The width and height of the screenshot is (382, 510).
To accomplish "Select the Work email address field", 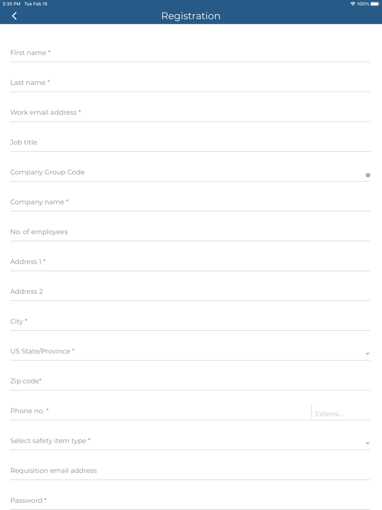I will pyautogui.click(x=190, y=112).
